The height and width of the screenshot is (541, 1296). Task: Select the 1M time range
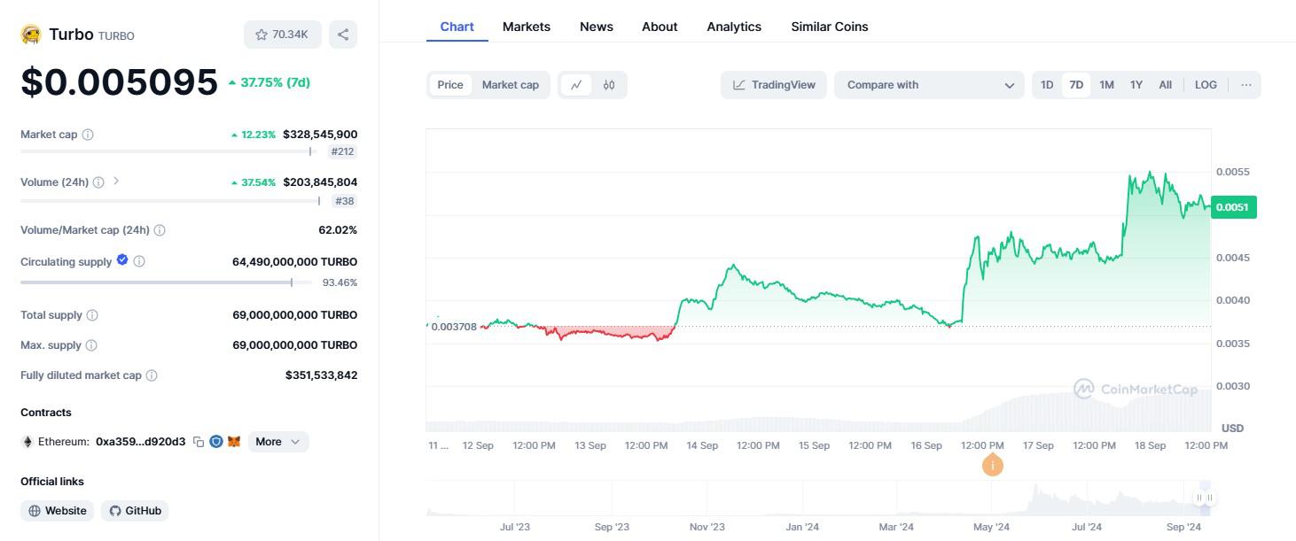(x=1106, y=85)
